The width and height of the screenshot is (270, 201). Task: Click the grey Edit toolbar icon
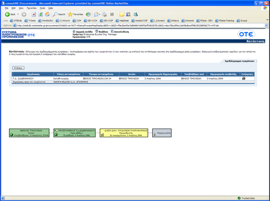pos(112,14)
